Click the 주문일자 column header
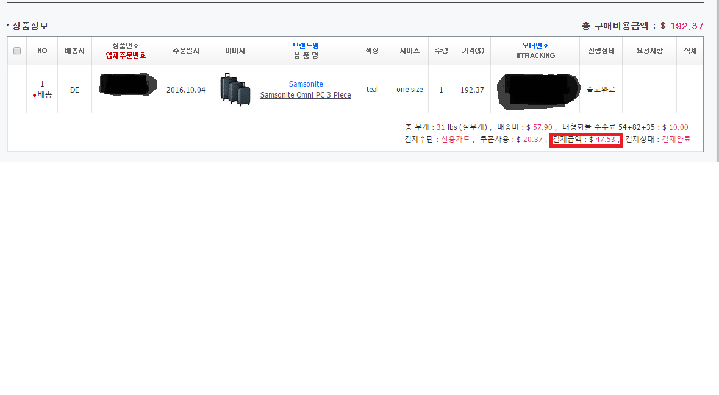The height and width of the screenshot is (395, 719). pyautogui.click(x=186, y=51)
